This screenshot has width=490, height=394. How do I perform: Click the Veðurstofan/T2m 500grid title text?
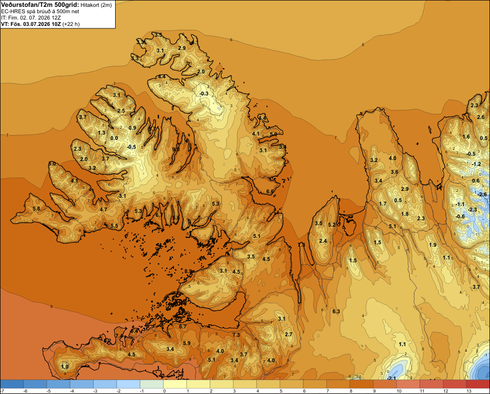[x=40, y=5]
